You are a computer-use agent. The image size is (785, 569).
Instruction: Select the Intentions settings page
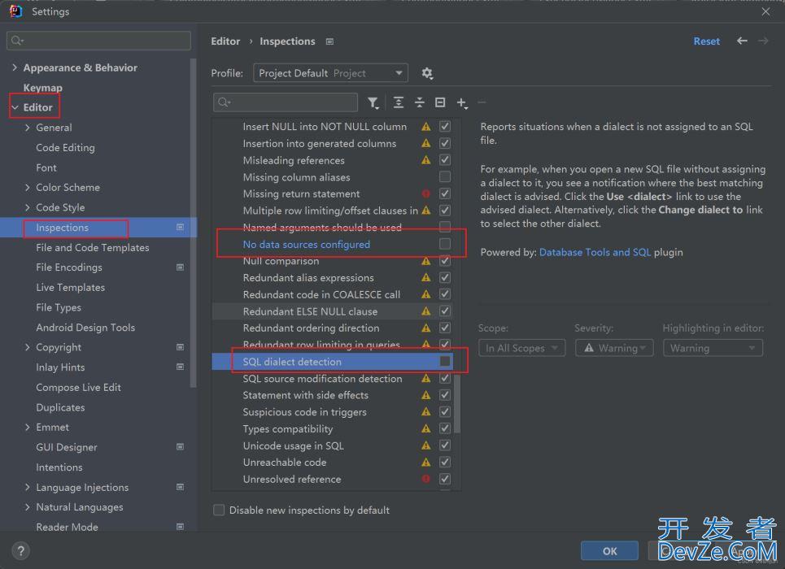tap(59, 467)
